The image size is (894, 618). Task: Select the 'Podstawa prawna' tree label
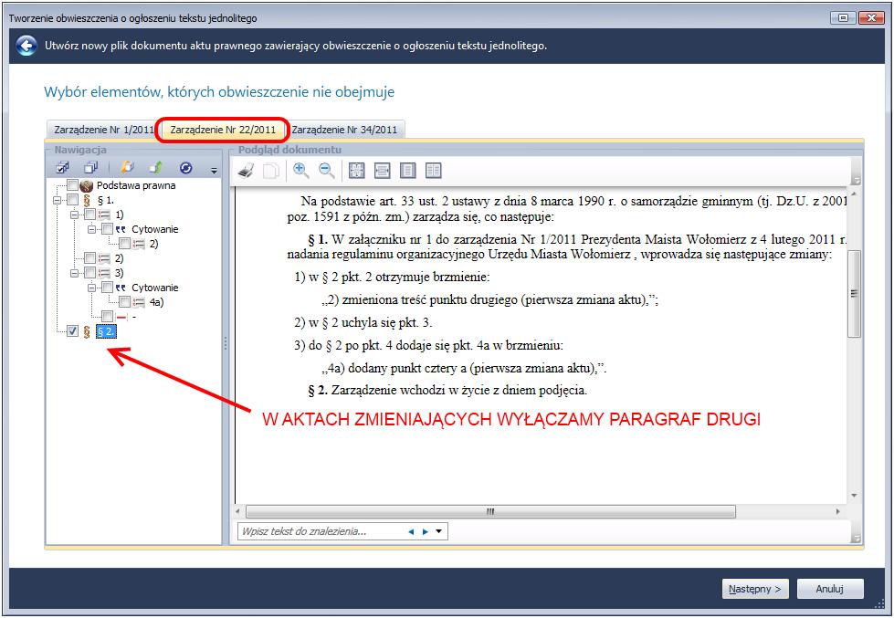click(x=136, y=185)
